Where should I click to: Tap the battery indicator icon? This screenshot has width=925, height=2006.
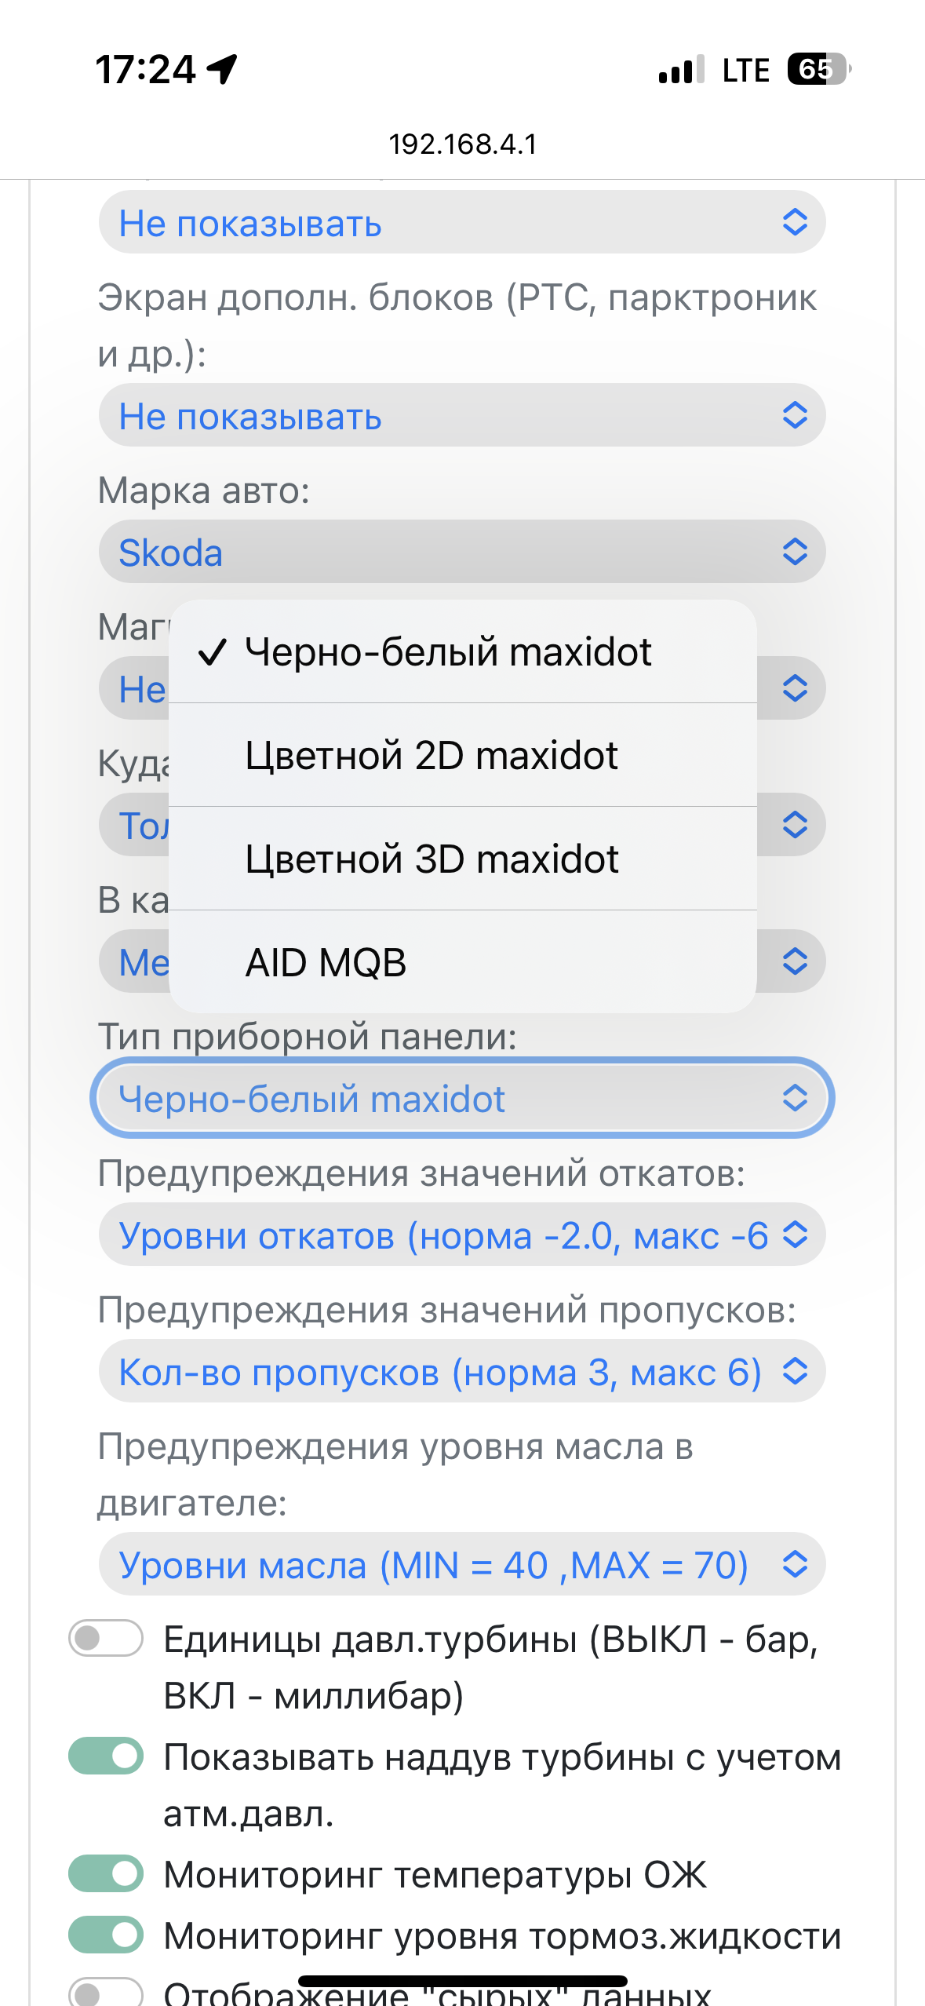819,69
